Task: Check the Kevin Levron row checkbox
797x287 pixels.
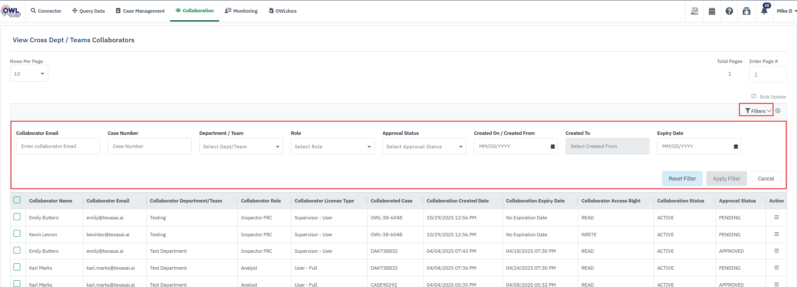Action: (17, 234)
